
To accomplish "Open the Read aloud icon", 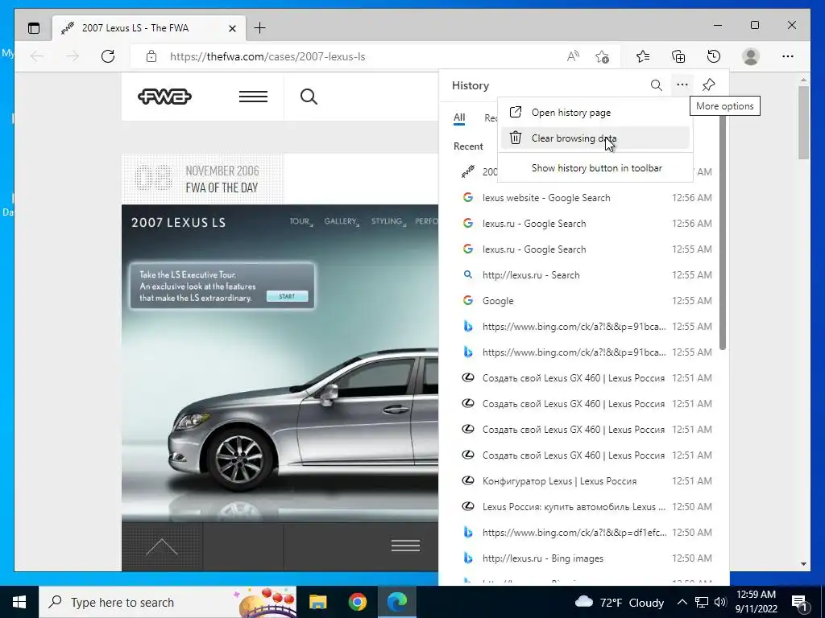I will [x=573, y=56].
